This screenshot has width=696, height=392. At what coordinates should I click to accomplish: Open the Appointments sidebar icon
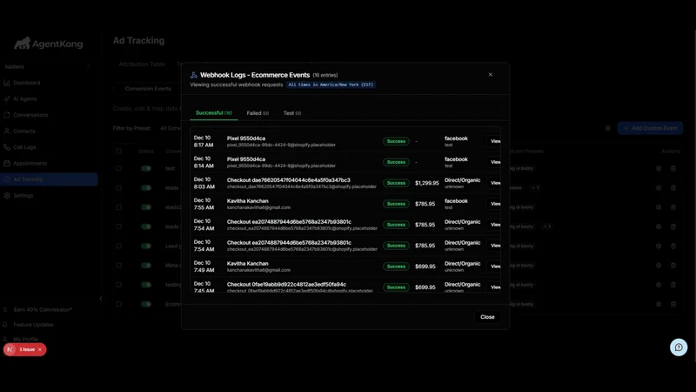(7, 163)
